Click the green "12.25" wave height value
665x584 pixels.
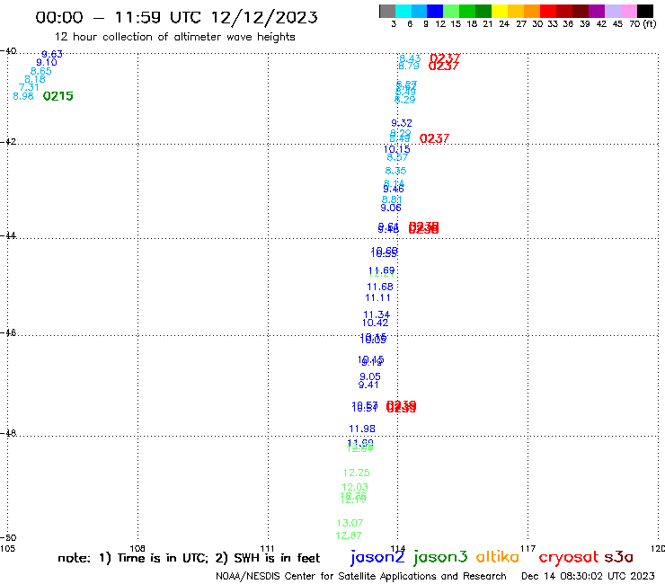coord(356,473)
